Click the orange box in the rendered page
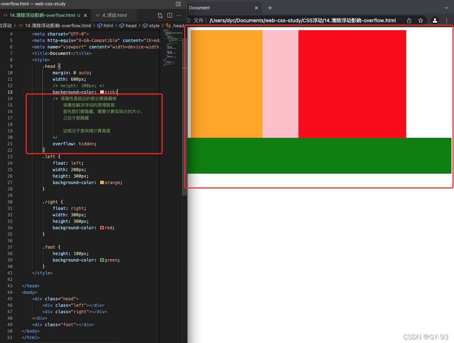Viewport: 454px width, 343px height. click(227, 84)
